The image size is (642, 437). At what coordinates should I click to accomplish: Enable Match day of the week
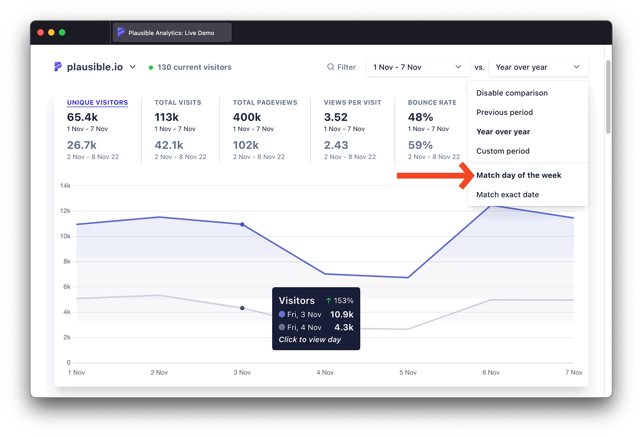coord(518,175)
